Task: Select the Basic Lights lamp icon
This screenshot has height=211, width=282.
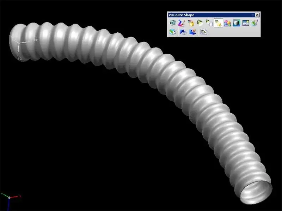Action: point(200,23)
